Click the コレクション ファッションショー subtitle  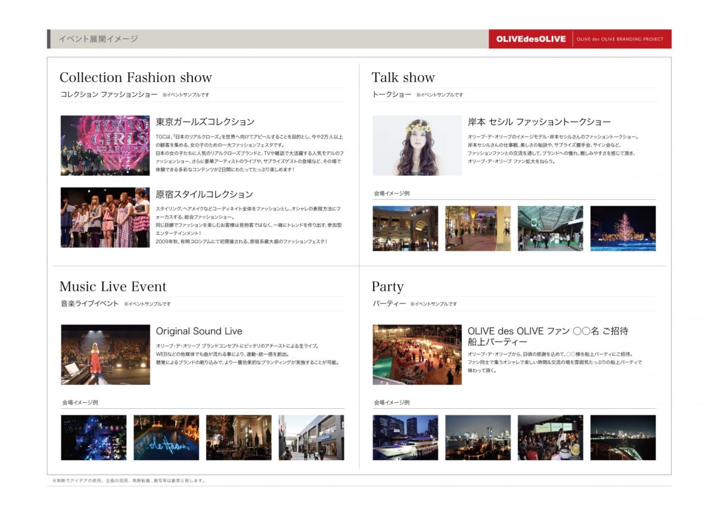pyautogui.click(x=109, y=95)
